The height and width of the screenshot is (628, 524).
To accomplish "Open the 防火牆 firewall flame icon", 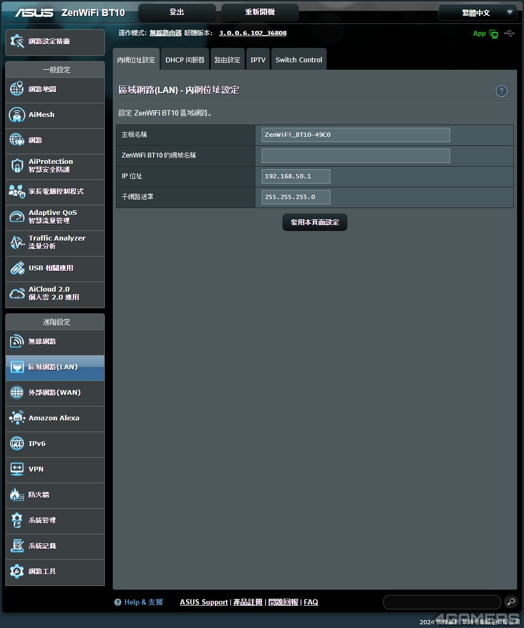I will (x=17, y=494).
